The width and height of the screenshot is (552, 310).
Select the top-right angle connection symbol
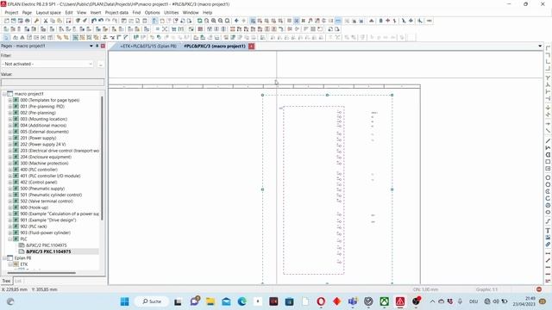point(548,48)
